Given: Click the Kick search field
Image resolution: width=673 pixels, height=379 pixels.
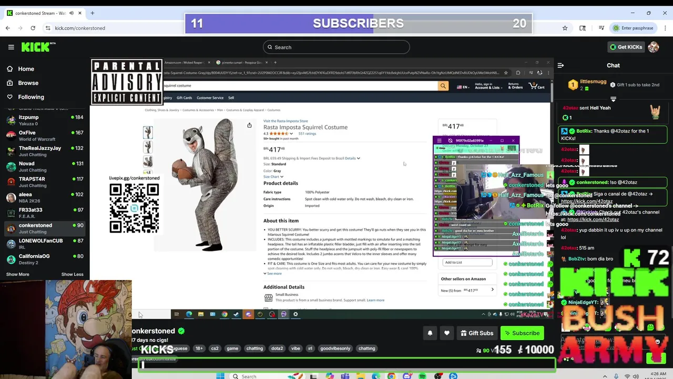Looking at the screenshot, I should pyautogui.click(x=336, y=47).
